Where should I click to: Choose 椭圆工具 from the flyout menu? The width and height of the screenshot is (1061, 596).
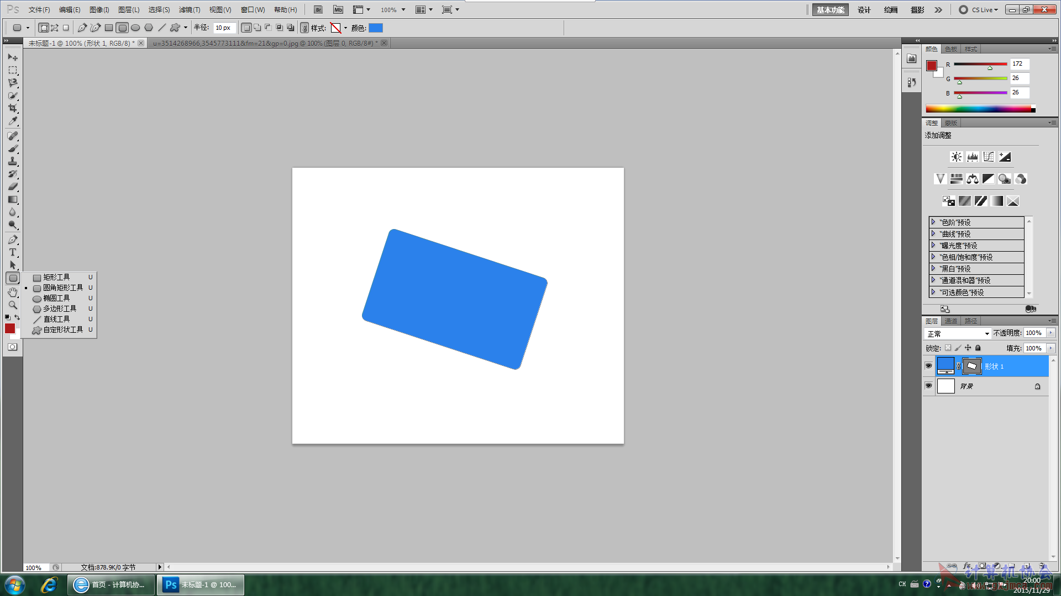point(56,298)
